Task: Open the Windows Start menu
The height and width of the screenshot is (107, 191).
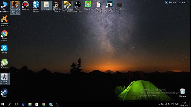Action: click(3, 104)
